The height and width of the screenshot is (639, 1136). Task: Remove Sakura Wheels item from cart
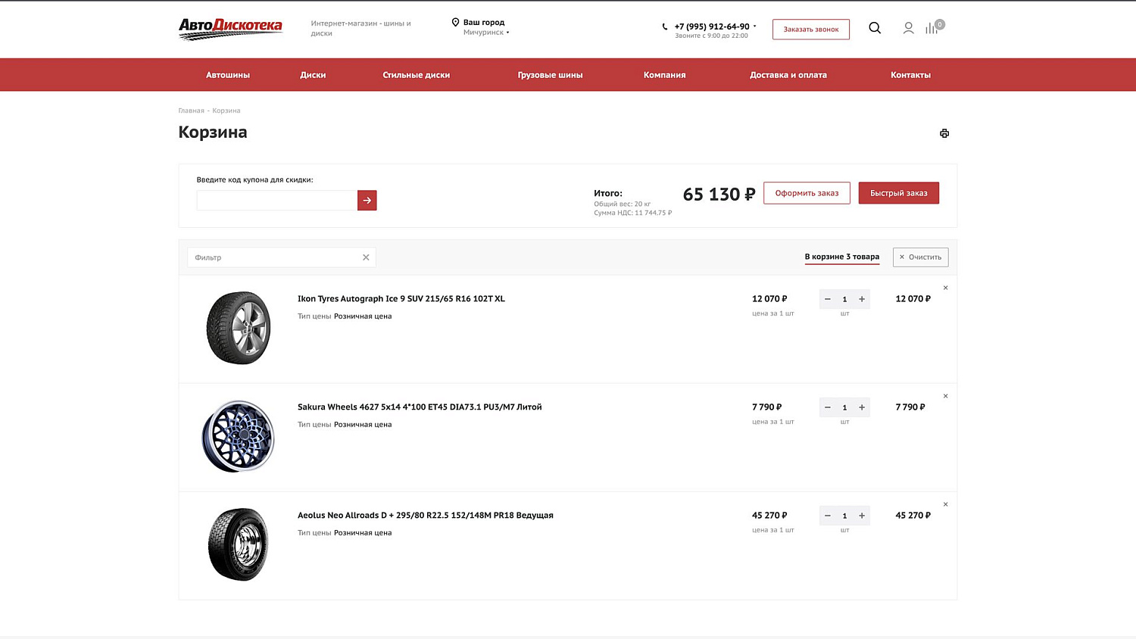(945, 396)
